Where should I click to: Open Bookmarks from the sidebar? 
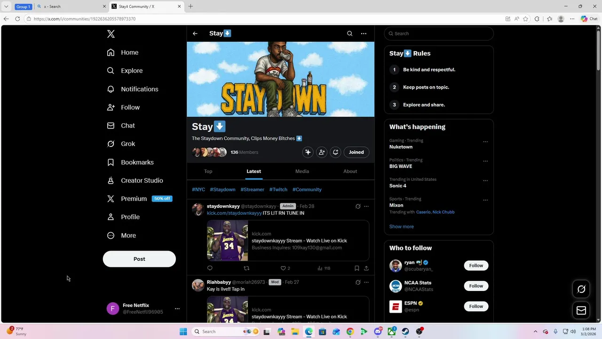click(130, 162)
